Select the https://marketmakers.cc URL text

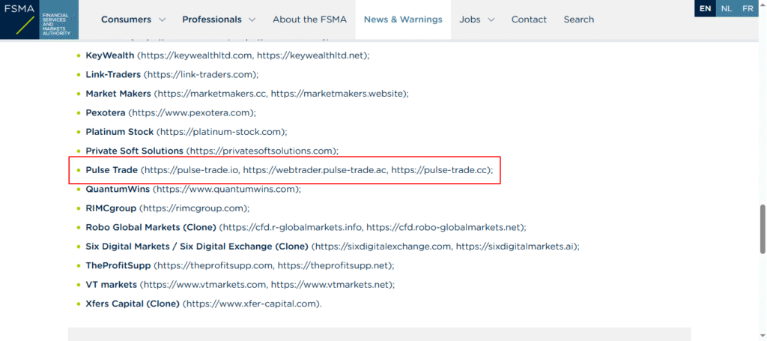click(212, 94)
